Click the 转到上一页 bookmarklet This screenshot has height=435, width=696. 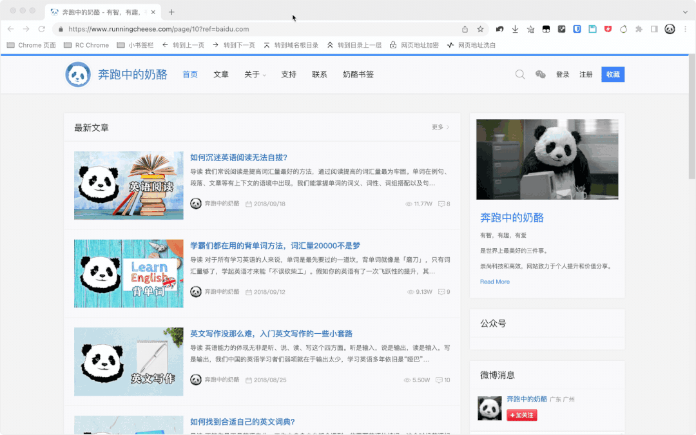click(183, 45)
